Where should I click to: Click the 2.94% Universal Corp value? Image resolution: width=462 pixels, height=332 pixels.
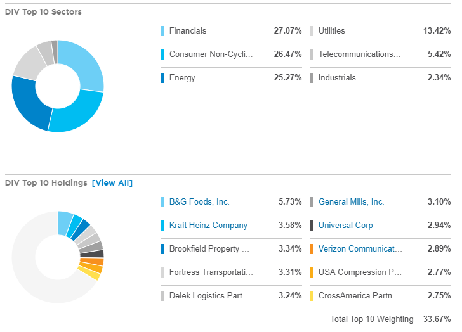(439, 226)
